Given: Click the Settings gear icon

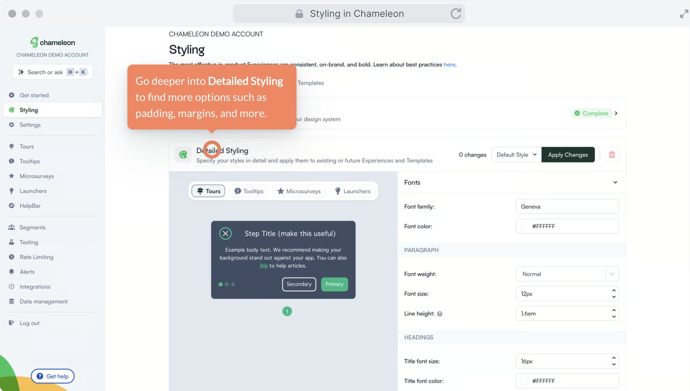Looking at the screenshot, I should pos(12,125).
